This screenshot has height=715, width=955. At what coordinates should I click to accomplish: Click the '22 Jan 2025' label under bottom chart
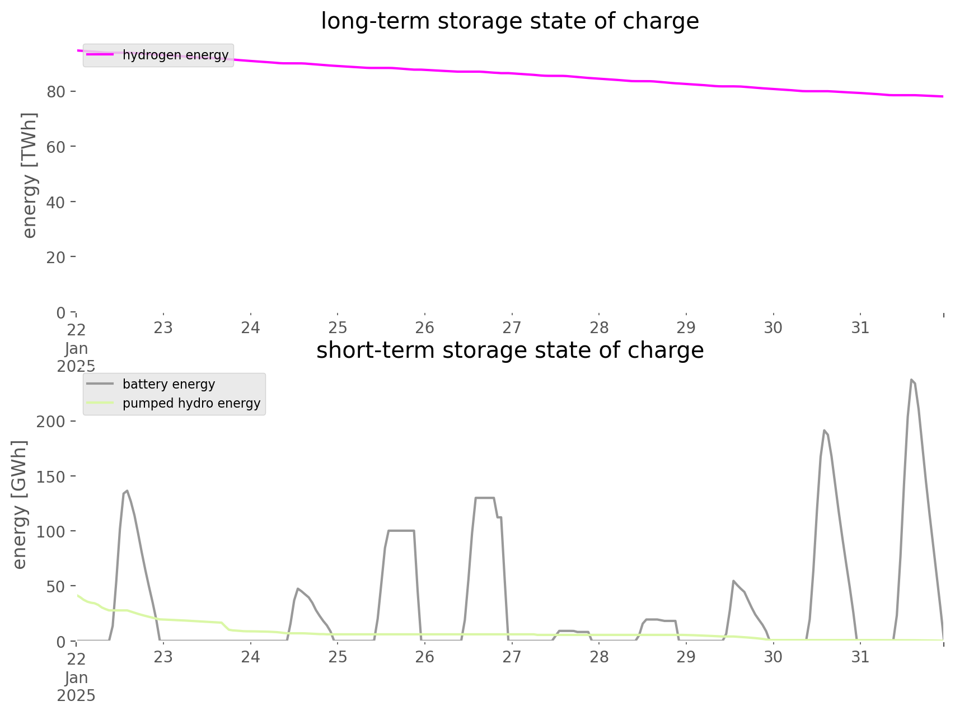tap(76, 676)
